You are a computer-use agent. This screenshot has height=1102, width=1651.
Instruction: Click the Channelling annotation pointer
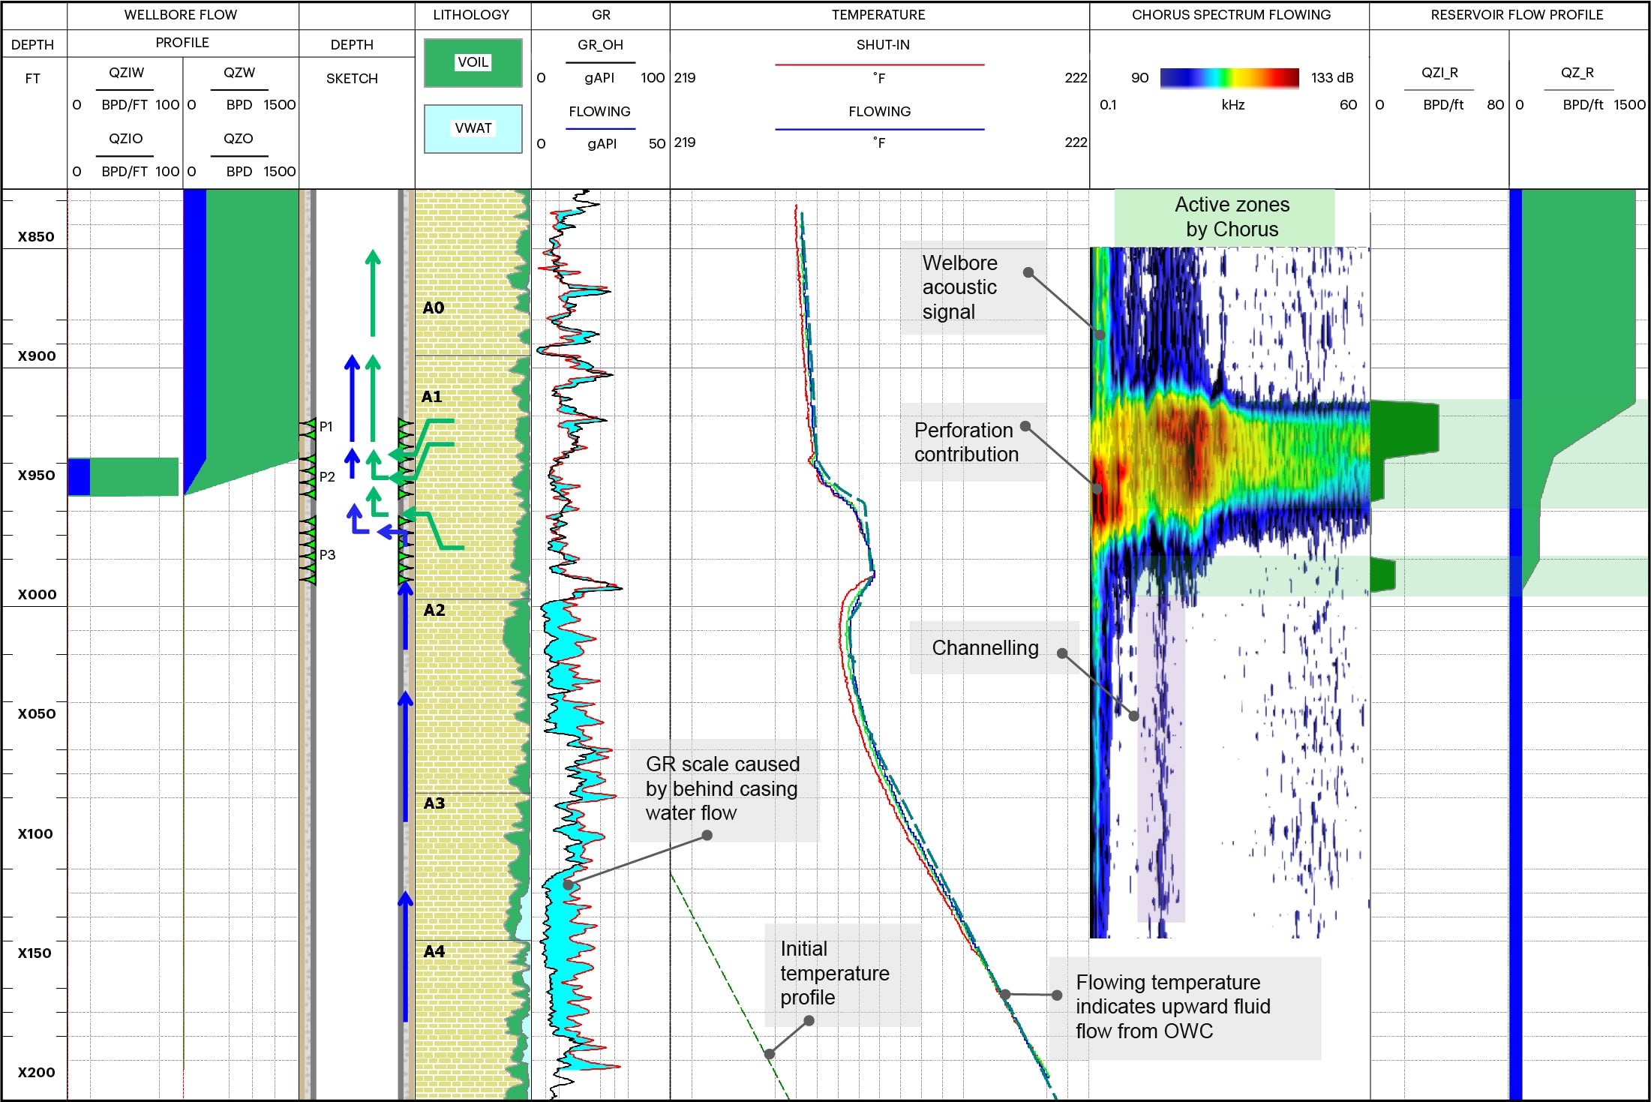point(1062,653)
